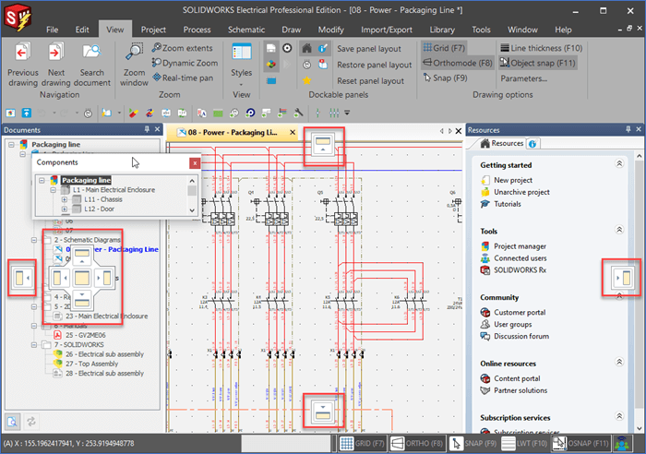The image size is (646, 454).
Task: Toggle ORTHO (F8) in the status bar
Action: click(416, 444)
